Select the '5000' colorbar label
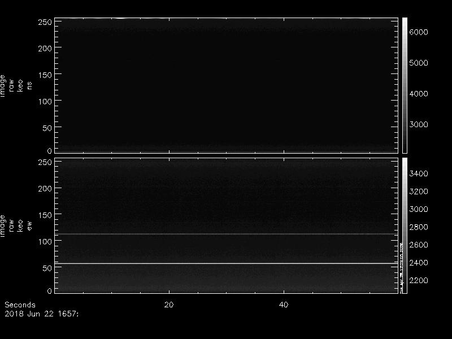The width and height of the screenshot is (452, 339). point(419,63)
